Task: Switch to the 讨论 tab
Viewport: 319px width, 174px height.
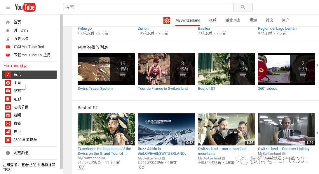Action: click(269, 20)
